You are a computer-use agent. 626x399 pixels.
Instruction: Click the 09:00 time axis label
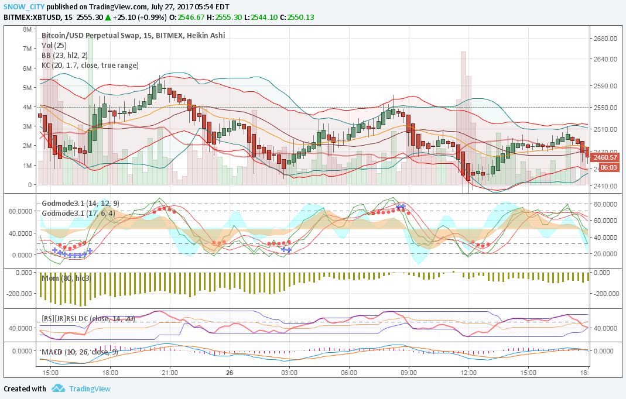409,373
